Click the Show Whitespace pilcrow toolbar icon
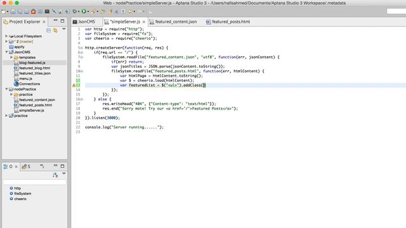Viewport: 406px width, 228px height. [x=123, y=11]
